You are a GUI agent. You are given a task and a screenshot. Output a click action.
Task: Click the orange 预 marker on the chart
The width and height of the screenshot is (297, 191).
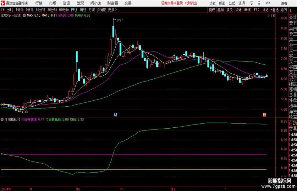pyautogui.click(x=264, y=114)
